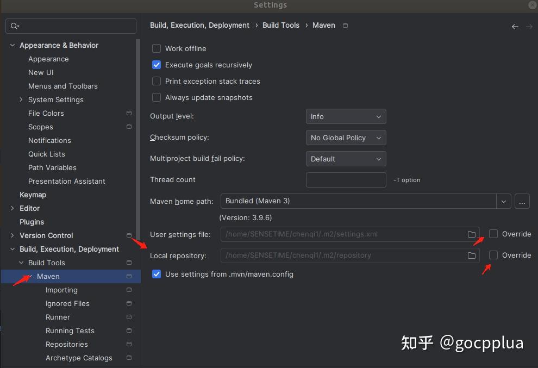Click the back navigation arrow

[x=515, y=26]
